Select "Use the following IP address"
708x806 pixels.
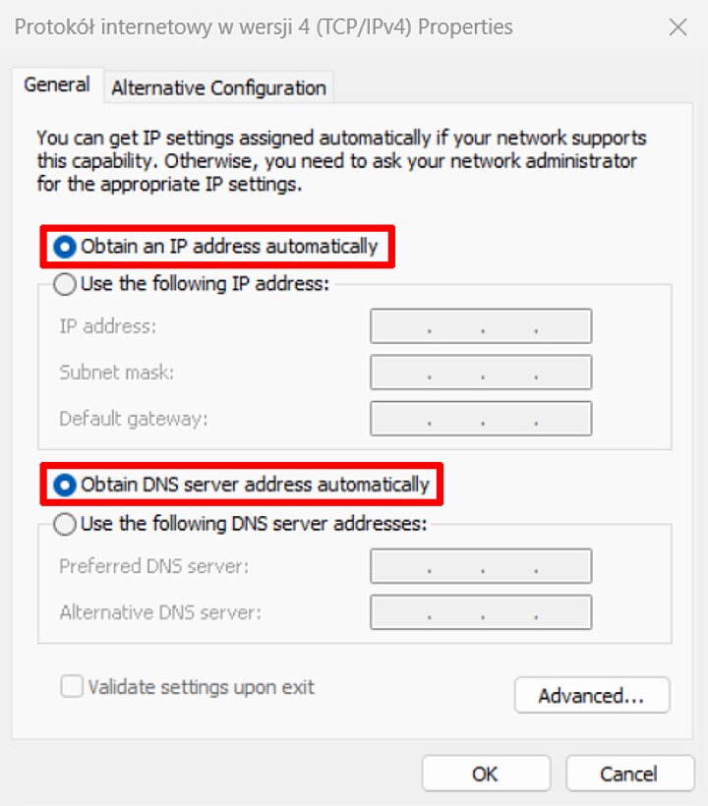65,284
